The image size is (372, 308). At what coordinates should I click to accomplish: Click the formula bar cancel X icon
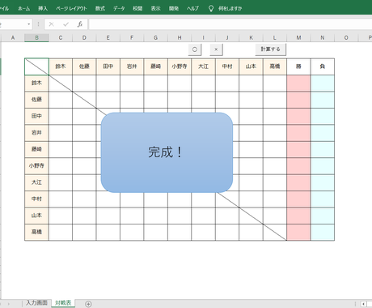[x=52, y=24]
